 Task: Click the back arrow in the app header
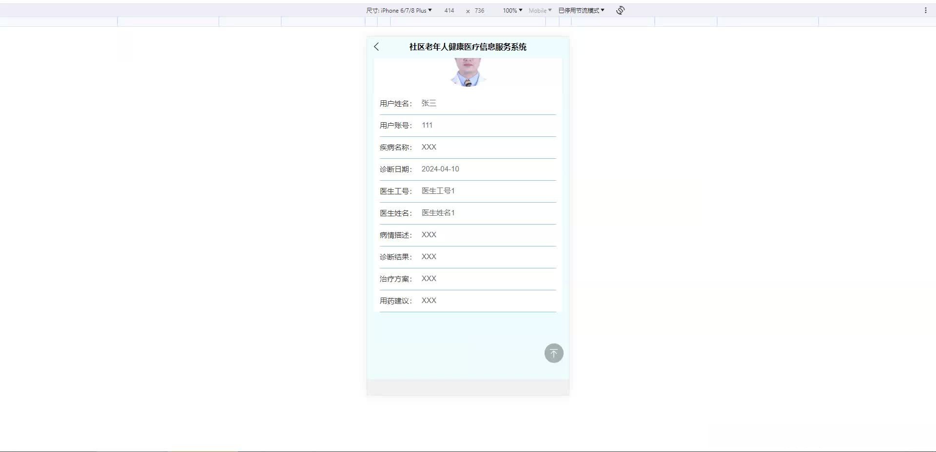click(376, 46)
